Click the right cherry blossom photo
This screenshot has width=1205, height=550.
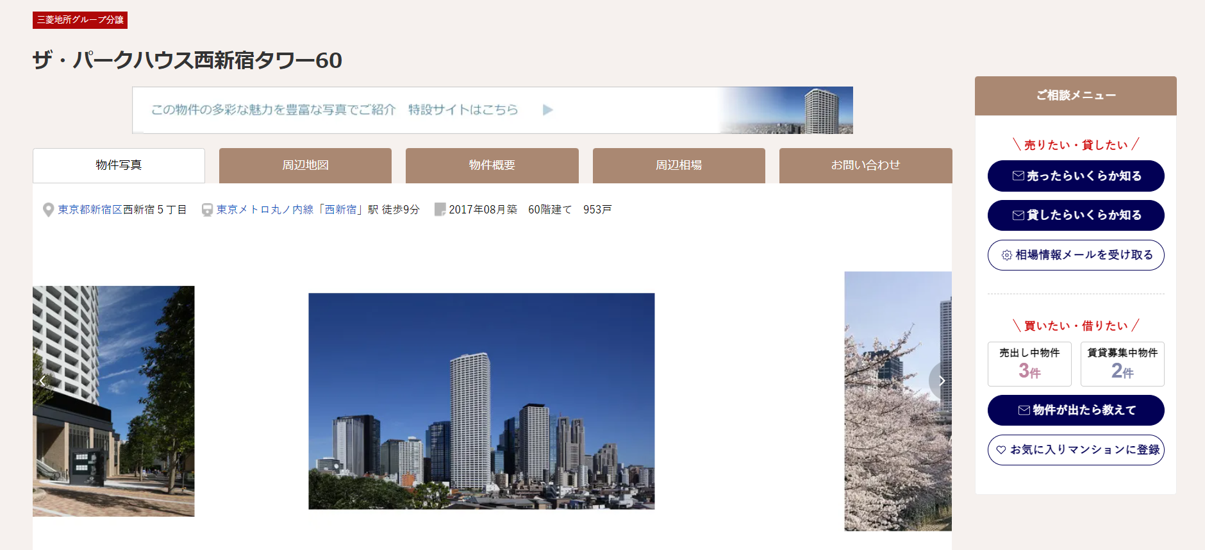tap(898, 401)
